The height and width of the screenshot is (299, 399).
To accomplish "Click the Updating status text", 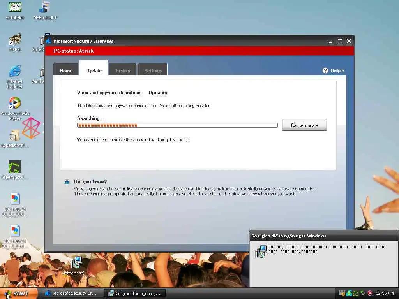I will pyautogui.click(x=159, y=93).
